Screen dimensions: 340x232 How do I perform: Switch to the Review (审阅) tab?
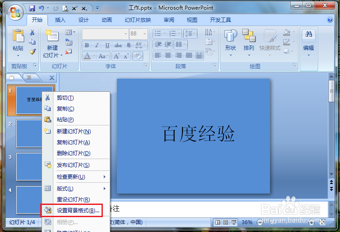[x=169, y=20]
